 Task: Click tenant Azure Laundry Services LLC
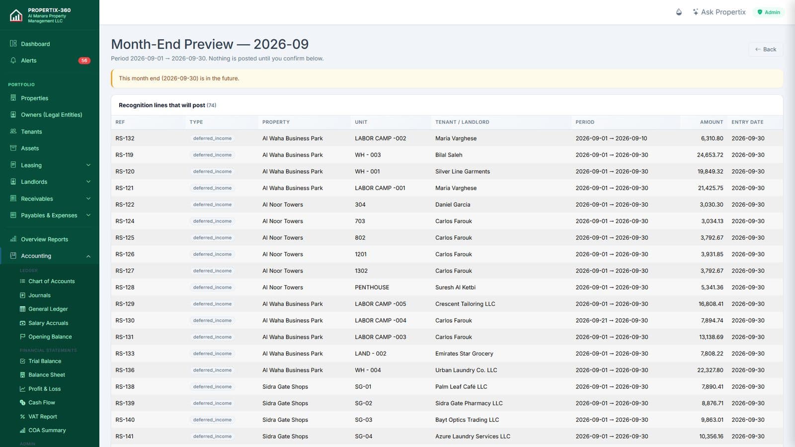[473, 437]
